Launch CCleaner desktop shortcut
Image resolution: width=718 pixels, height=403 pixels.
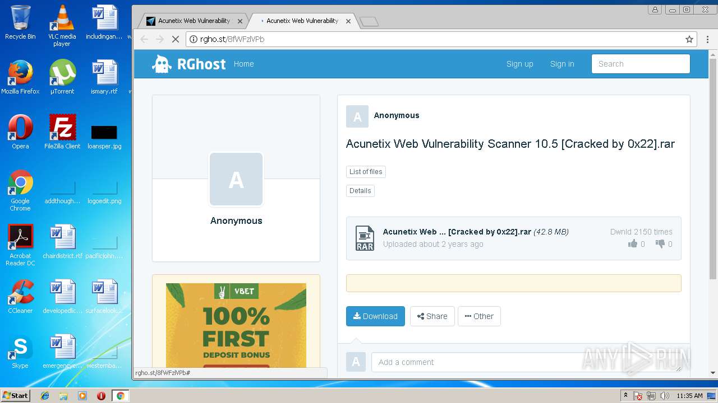pos(20,297)
